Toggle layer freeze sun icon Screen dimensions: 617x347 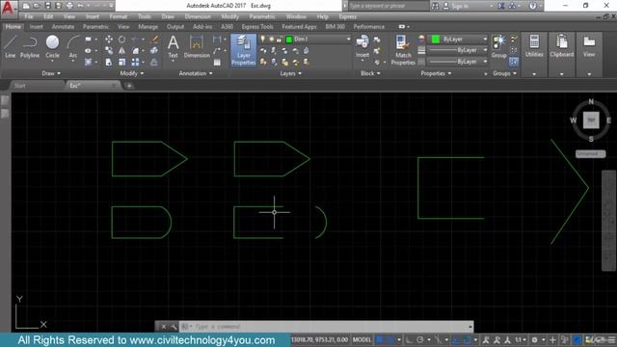pos(271,39)
